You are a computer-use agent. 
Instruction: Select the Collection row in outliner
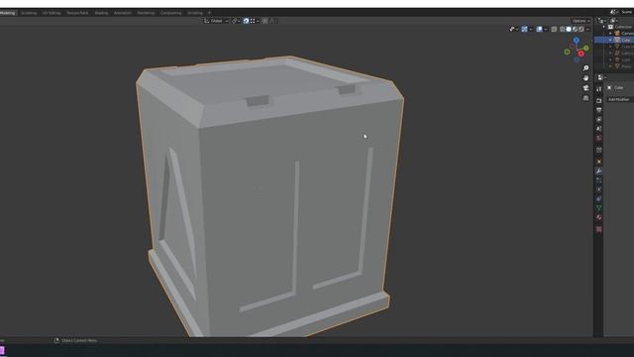pos(614,27)
